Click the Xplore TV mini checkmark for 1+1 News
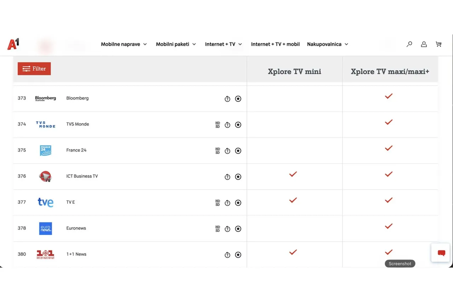This screenshot has height=302, width=453. point(293,252)
